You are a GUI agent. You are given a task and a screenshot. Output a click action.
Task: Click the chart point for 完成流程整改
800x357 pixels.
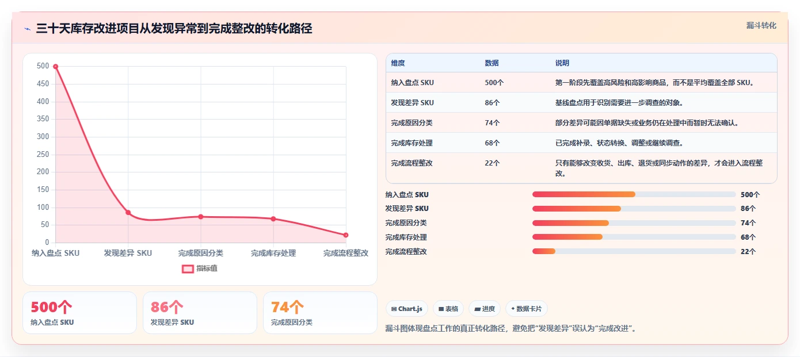(346, 235)
